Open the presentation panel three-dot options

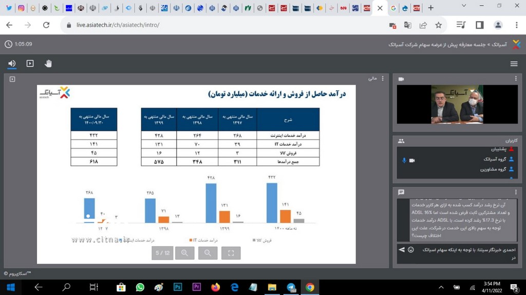383,79
